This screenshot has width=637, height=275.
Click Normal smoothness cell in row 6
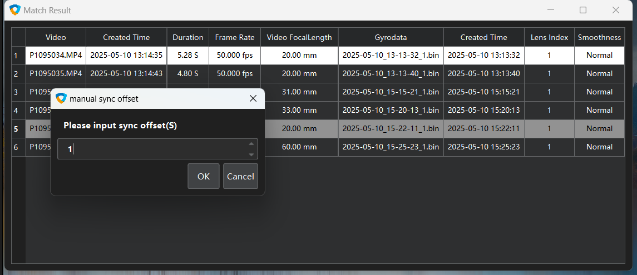pos(599,147)
